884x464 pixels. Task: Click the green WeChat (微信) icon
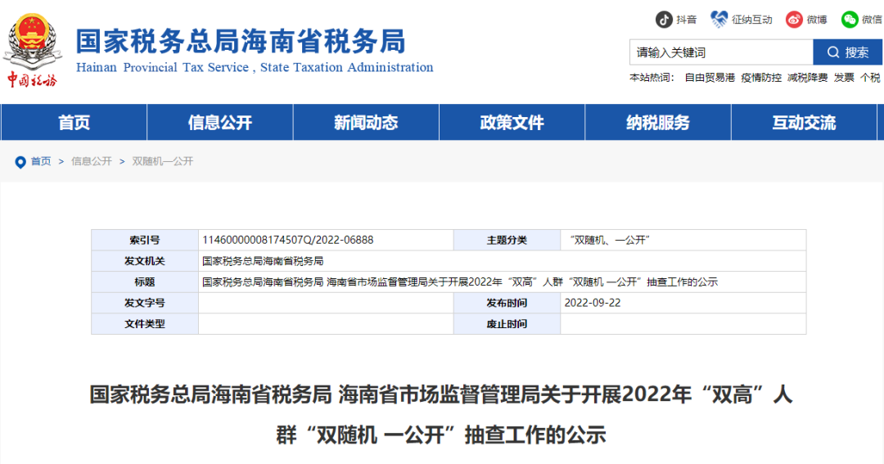pyautogui.click(x=850, y=19)
